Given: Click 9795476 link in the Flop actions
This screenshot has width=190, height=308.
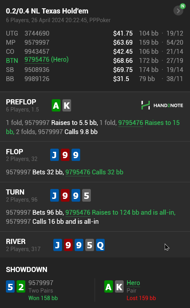Looking at the screenshot, I should (78, 172).
